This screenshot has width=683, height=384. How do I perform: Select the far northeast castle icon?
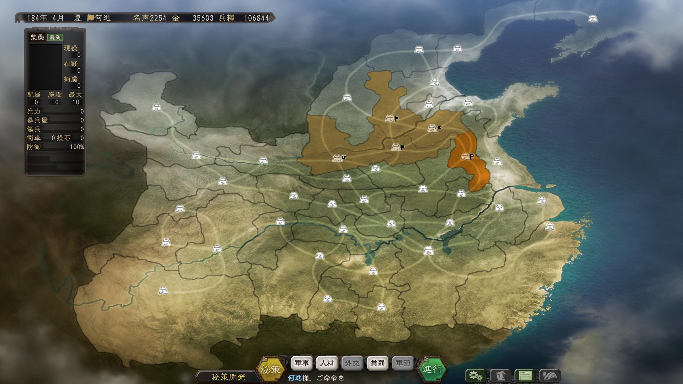[x=593, y=18]
